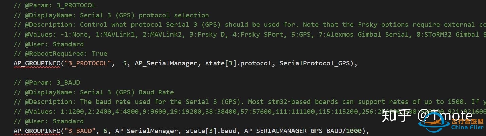Image resolution: width=486 pixels, height=136 pixels.
Task: Click the "3_BAUD" string in AP_GROUPINFO
Action: tap(81, 131)
